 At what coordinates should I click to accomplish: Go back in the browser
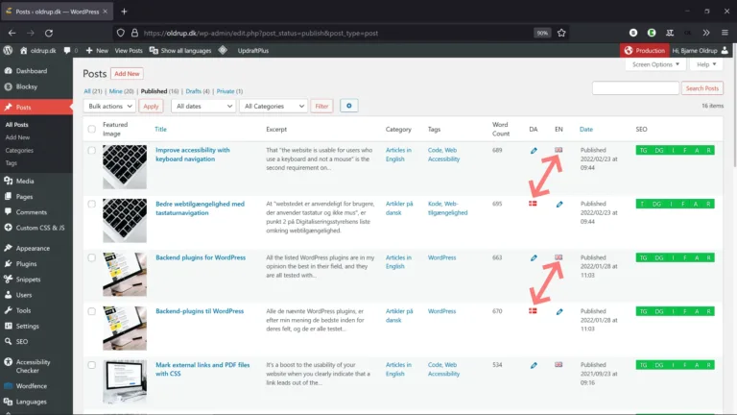click(x=12, y=33)
